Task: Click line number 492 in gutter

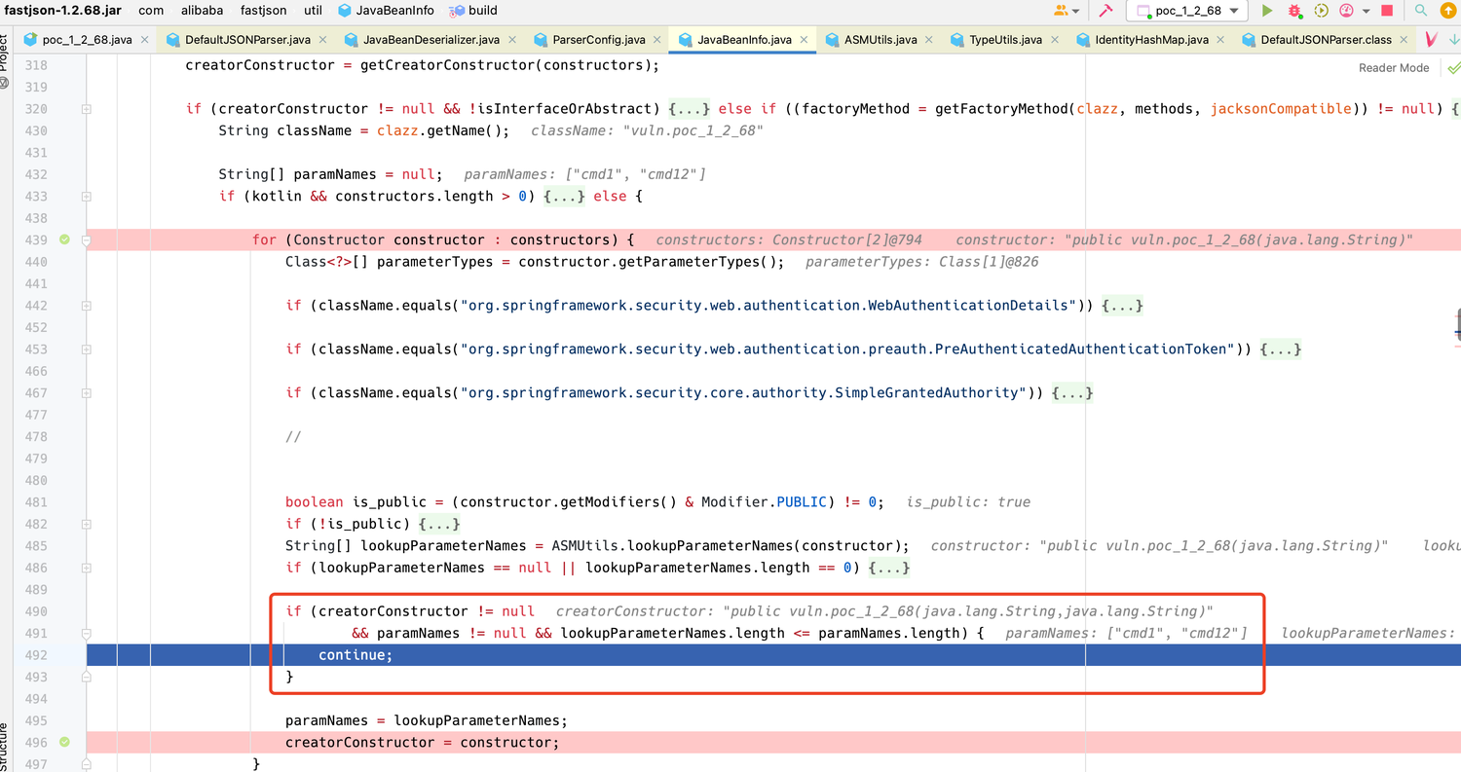Action: [35, 655]
